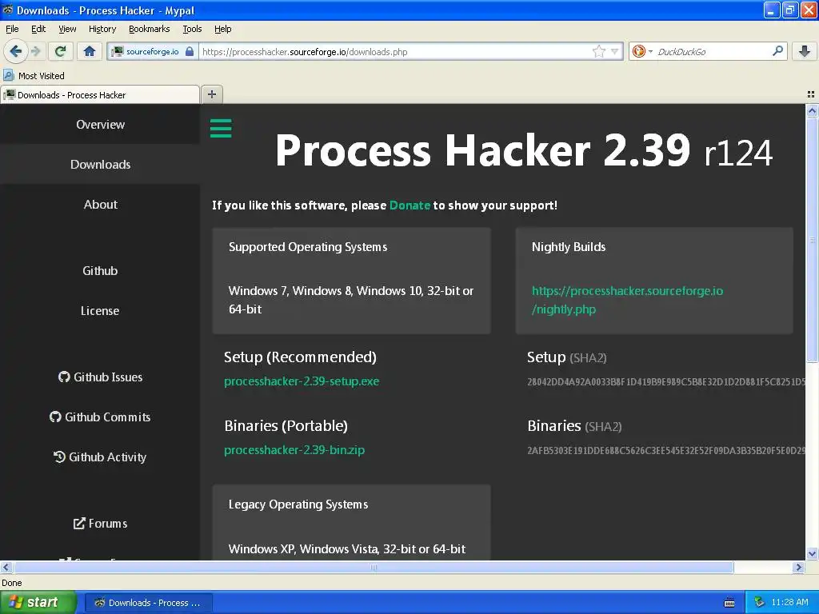
Task: Go back with the browser back arrow
Action: [15, 51]
